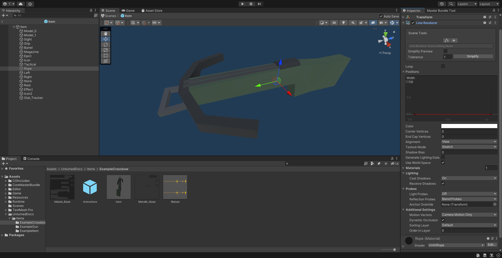Image resolution: width=502 pixels, height=258 pixels.
Task: Open the scene search magnifier
Action: click(x=451, y=4)
